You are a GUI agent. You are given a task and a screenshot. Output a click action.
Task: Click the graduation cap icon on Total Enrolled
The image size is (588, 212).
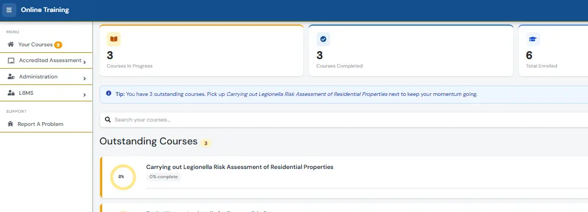click(x=532, y=39)
